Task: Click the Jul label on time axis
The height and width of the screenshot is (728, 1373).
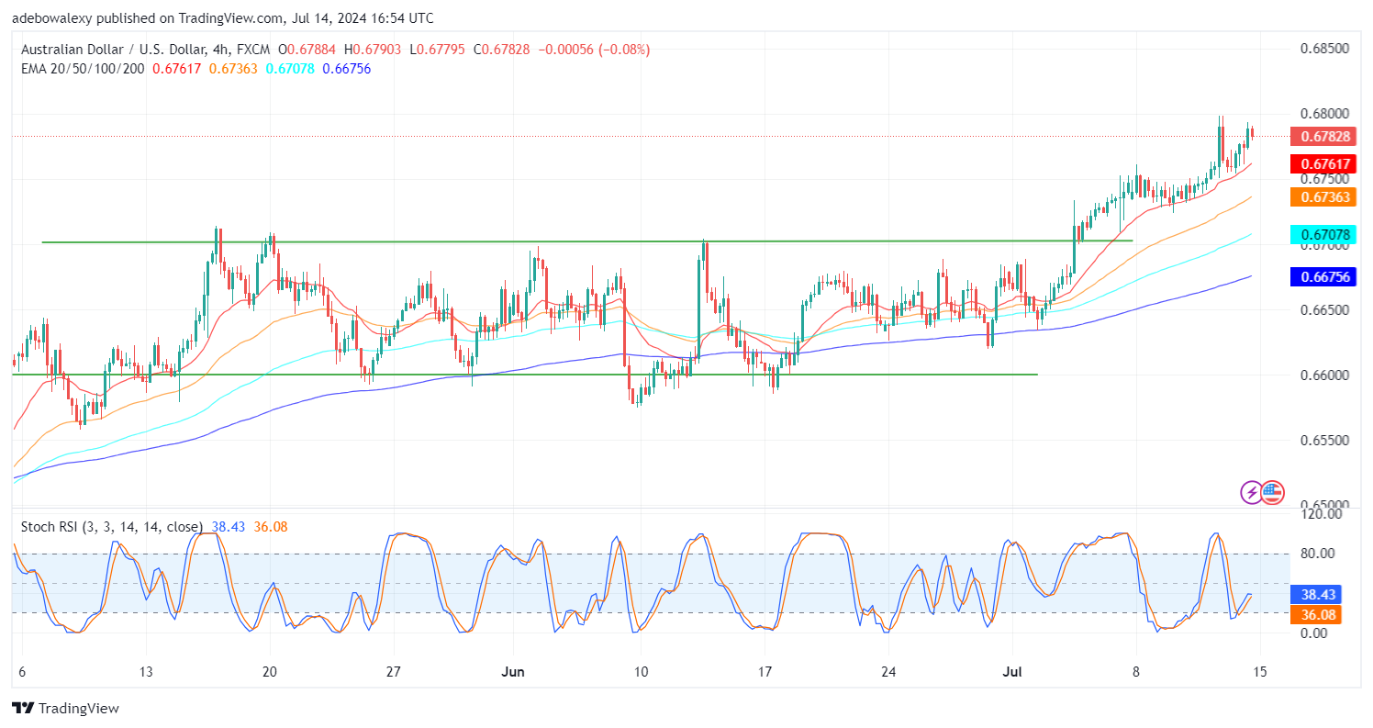Action: point(1012,672)
